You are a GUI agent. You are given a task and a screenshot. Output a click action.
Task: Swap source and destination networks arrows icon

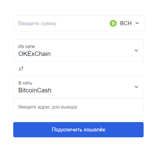pos(21,69)
